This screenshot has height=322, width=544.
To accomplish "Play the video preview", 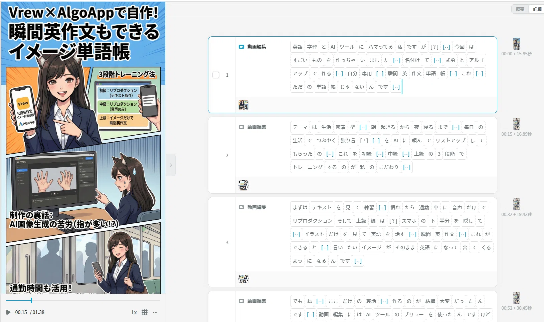I will point(8,312).
